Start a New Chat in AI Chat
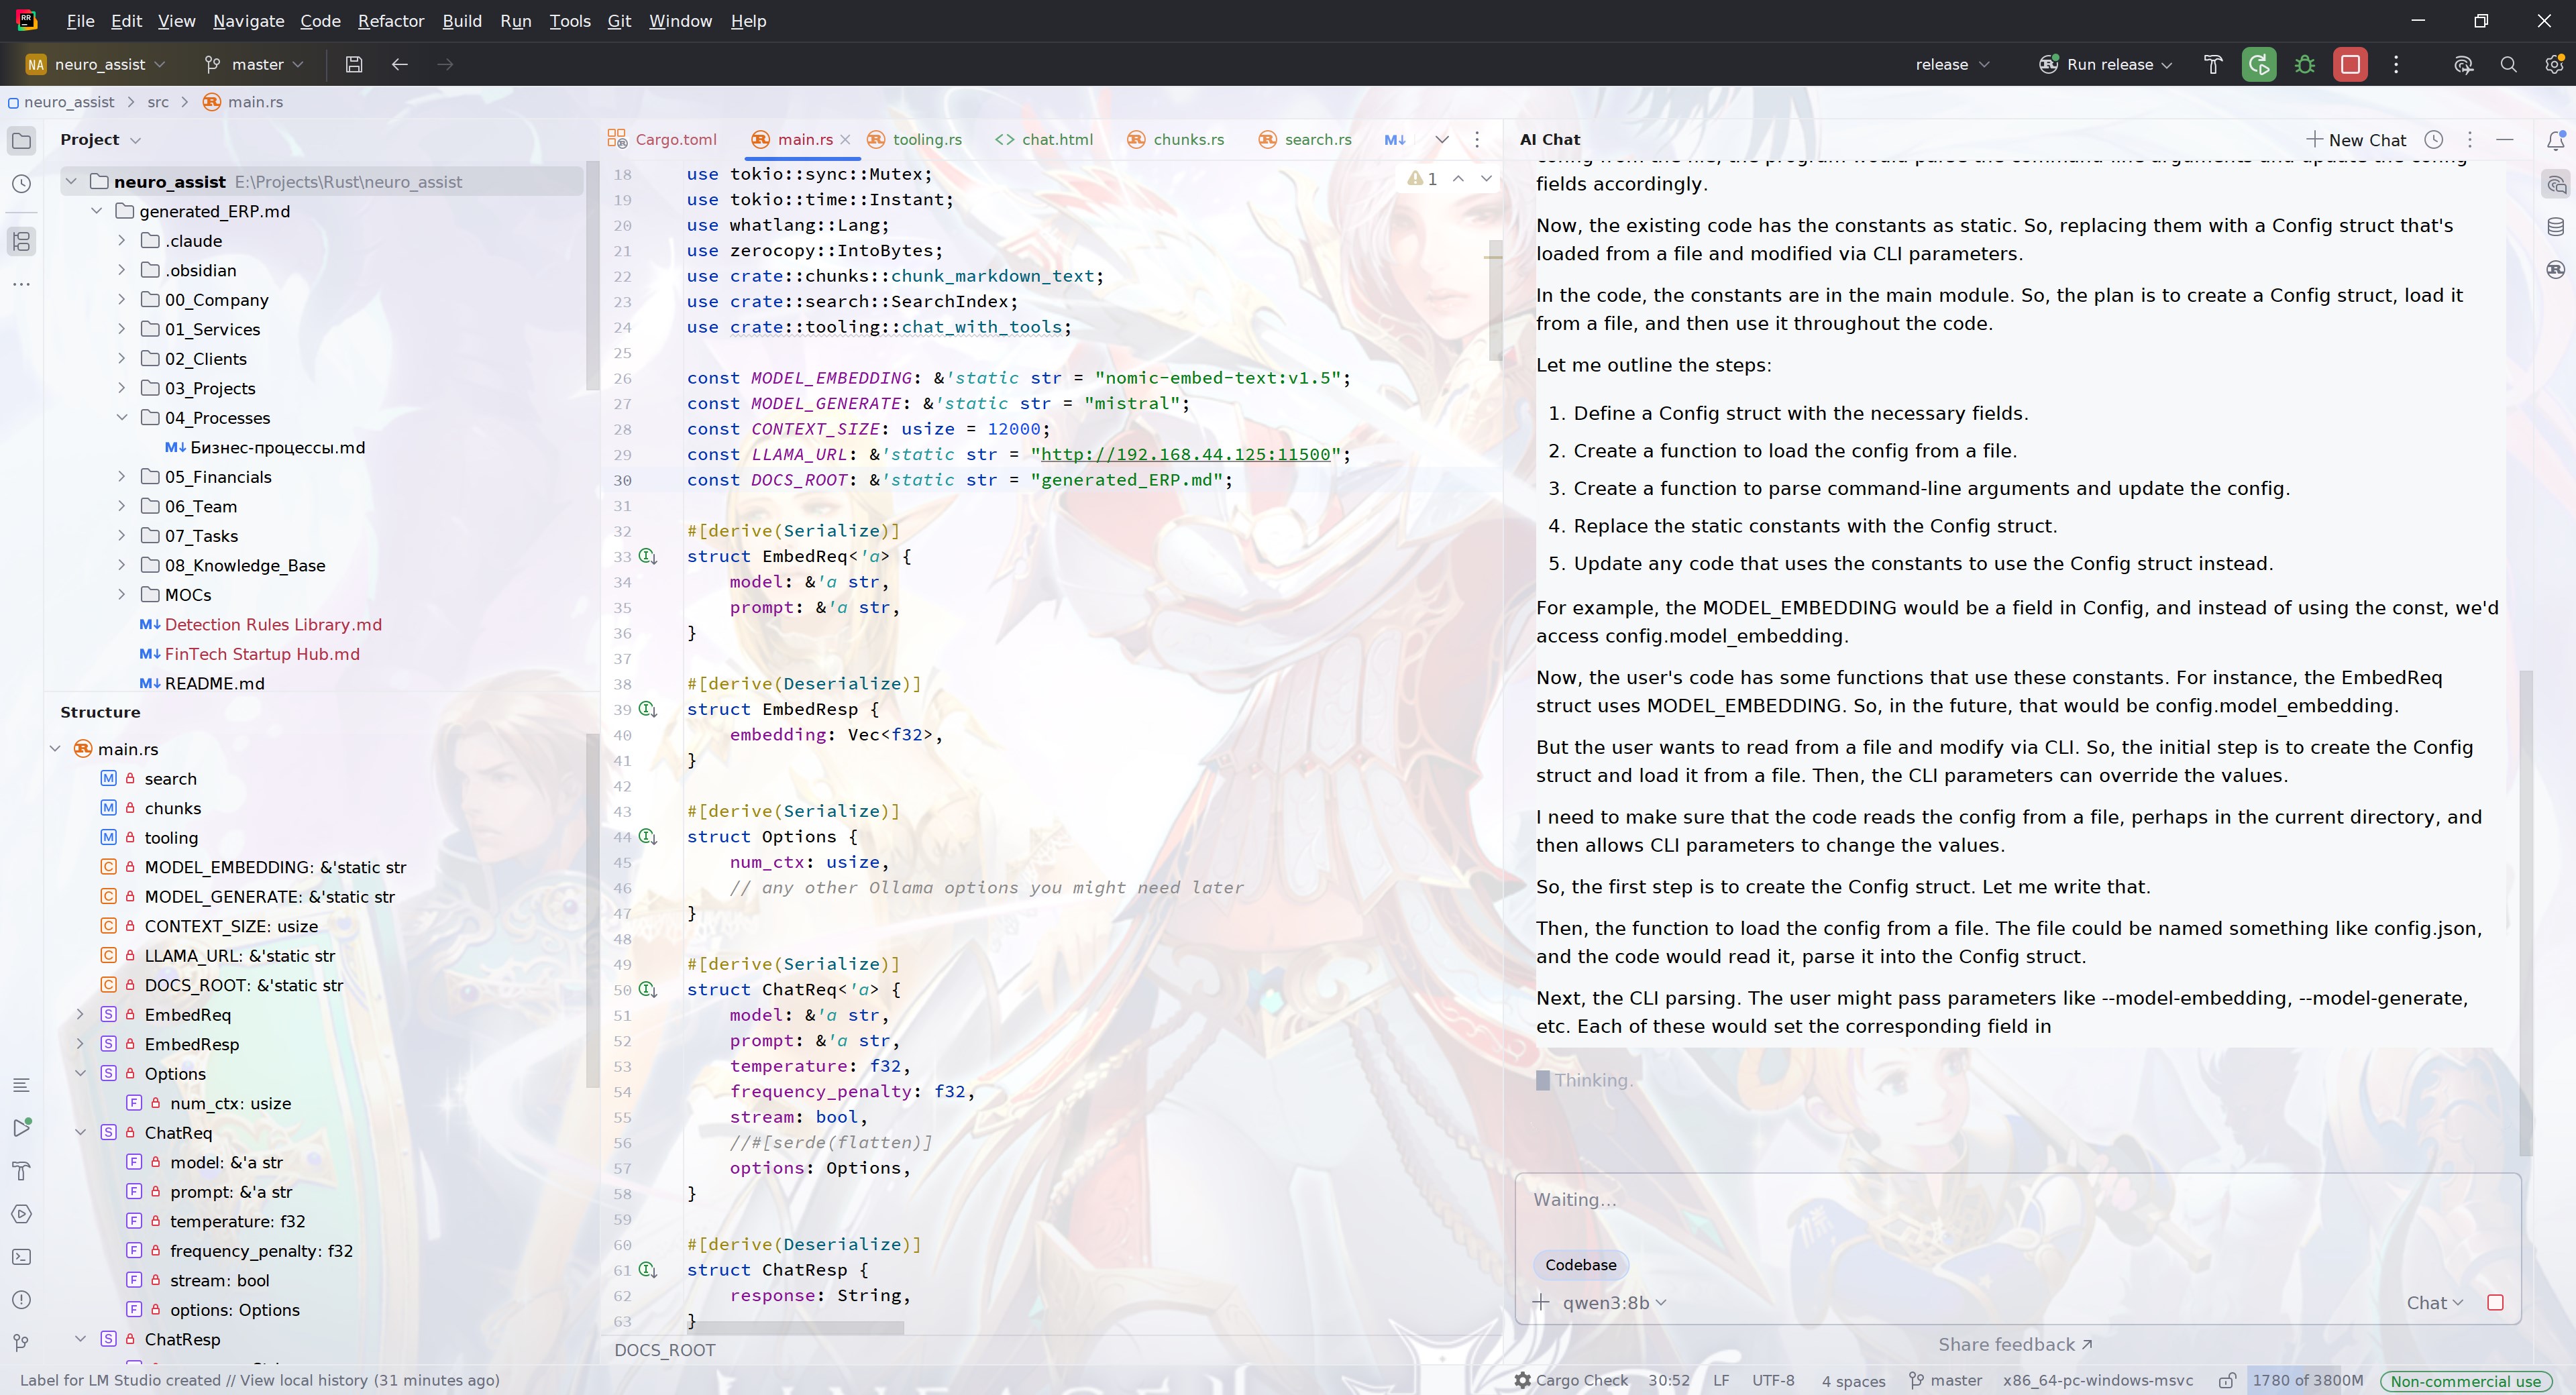Screen dimensions: 2576x1395 coord(2356,140)
